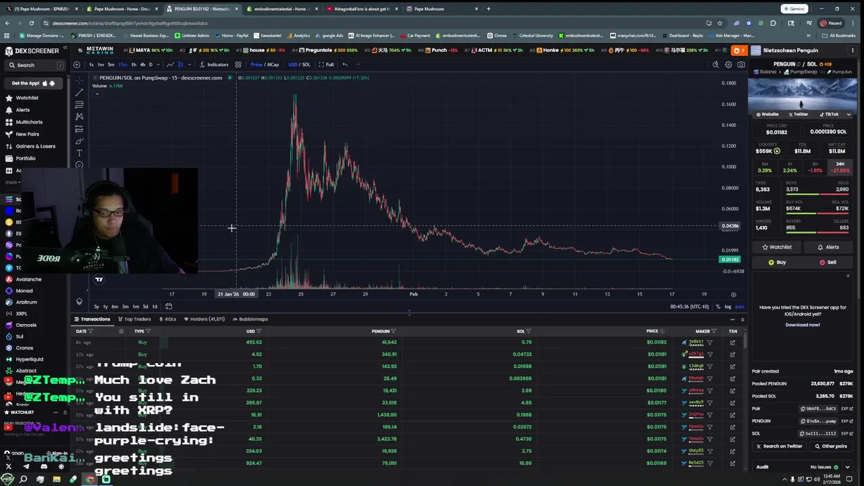Switch chart currency to SOL
The height and width of the screenshot is (486, 864).
coord(306,65)
